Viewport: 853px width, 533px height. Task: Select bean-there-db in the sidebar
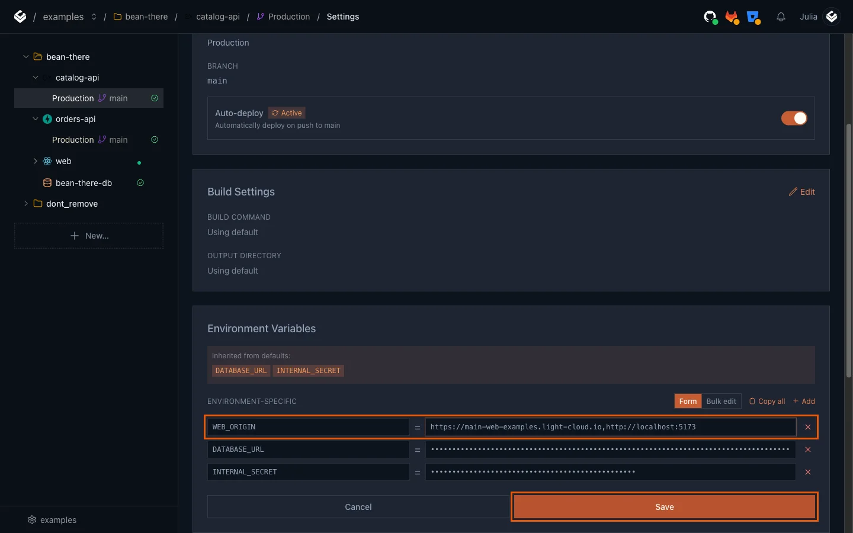pyautogui.click(x=84, y=183)
